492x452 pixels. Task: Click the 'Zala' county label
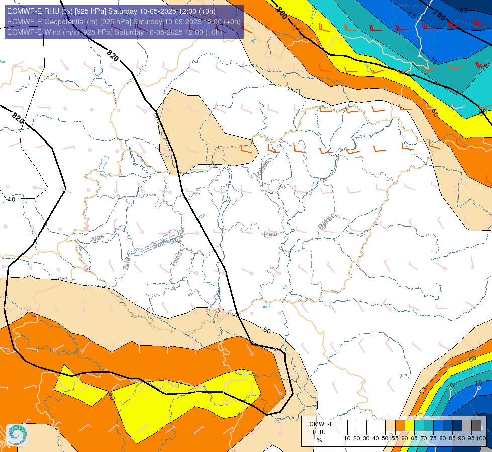[127, 264]
